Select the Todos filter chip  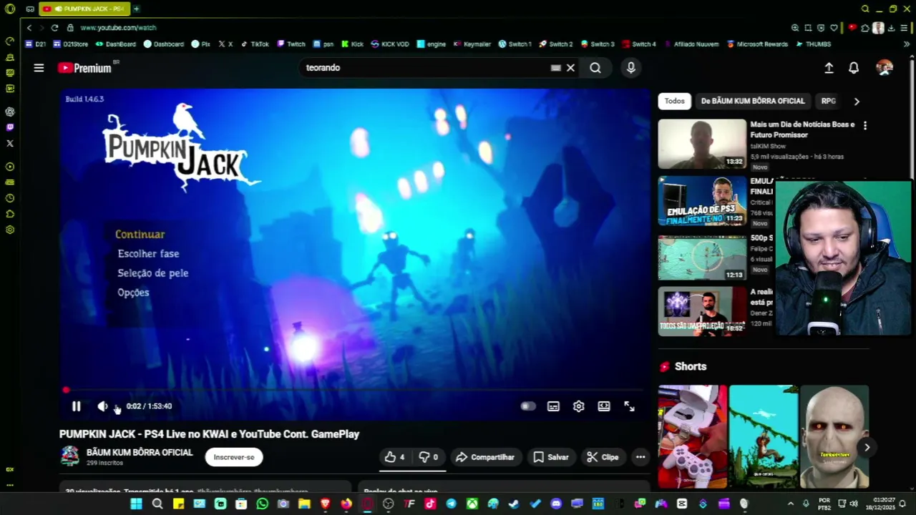pos(674,101)
